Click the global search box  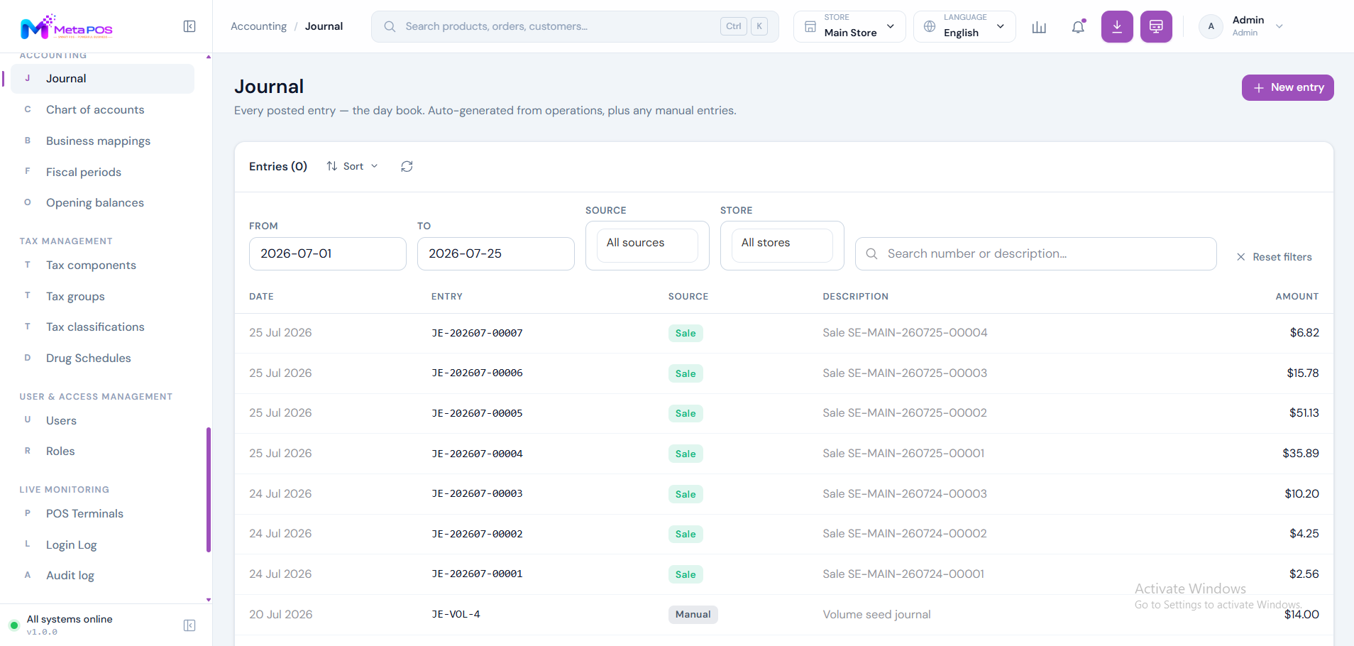pyautogui.click(x=575, y=26)
